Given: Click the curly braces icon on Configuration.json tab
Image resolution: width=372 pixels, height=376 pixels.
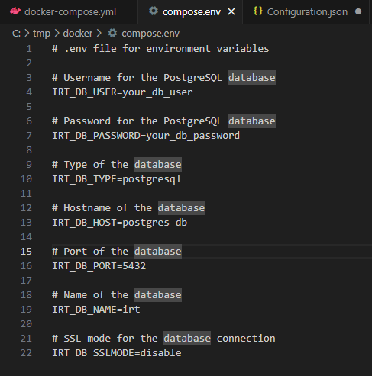Looking at the screenshot, I should (258, 11).
